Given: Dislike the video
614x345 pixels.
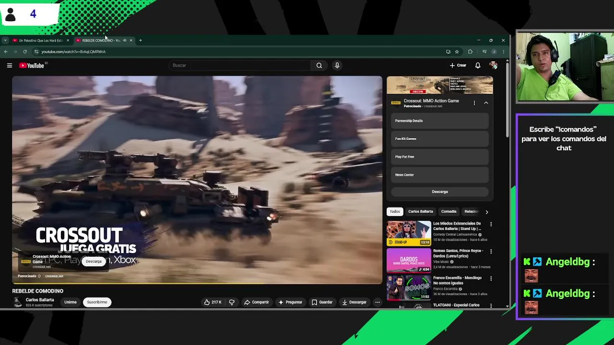Looking at the screenshot, I should click(232, 302).
